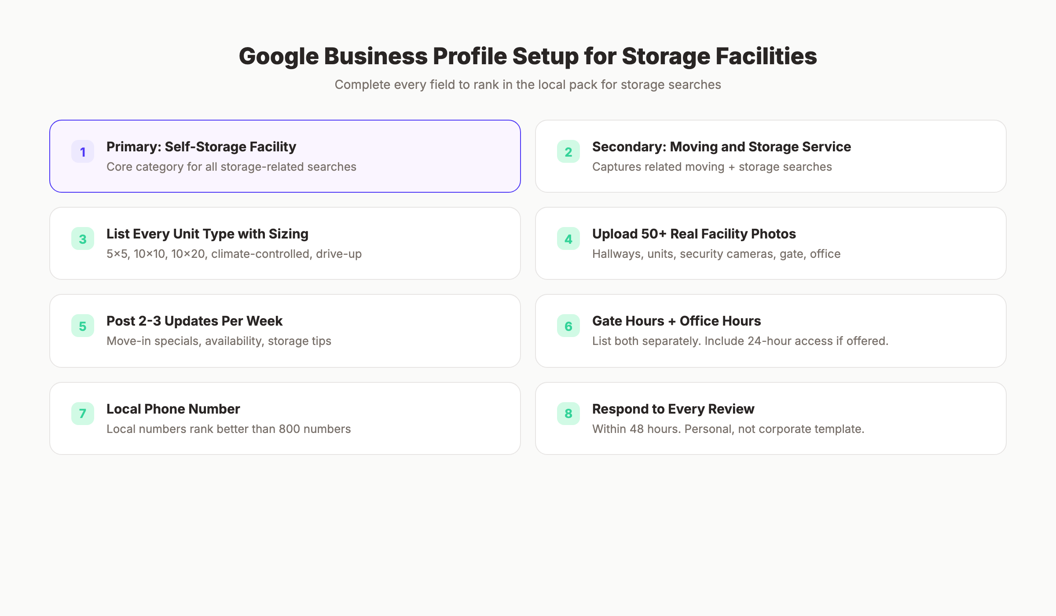Image resolution: width=1056 pixels, height=616 pixels.
Task: Select the local pack subtitle text
Action: tap(528, 84)
